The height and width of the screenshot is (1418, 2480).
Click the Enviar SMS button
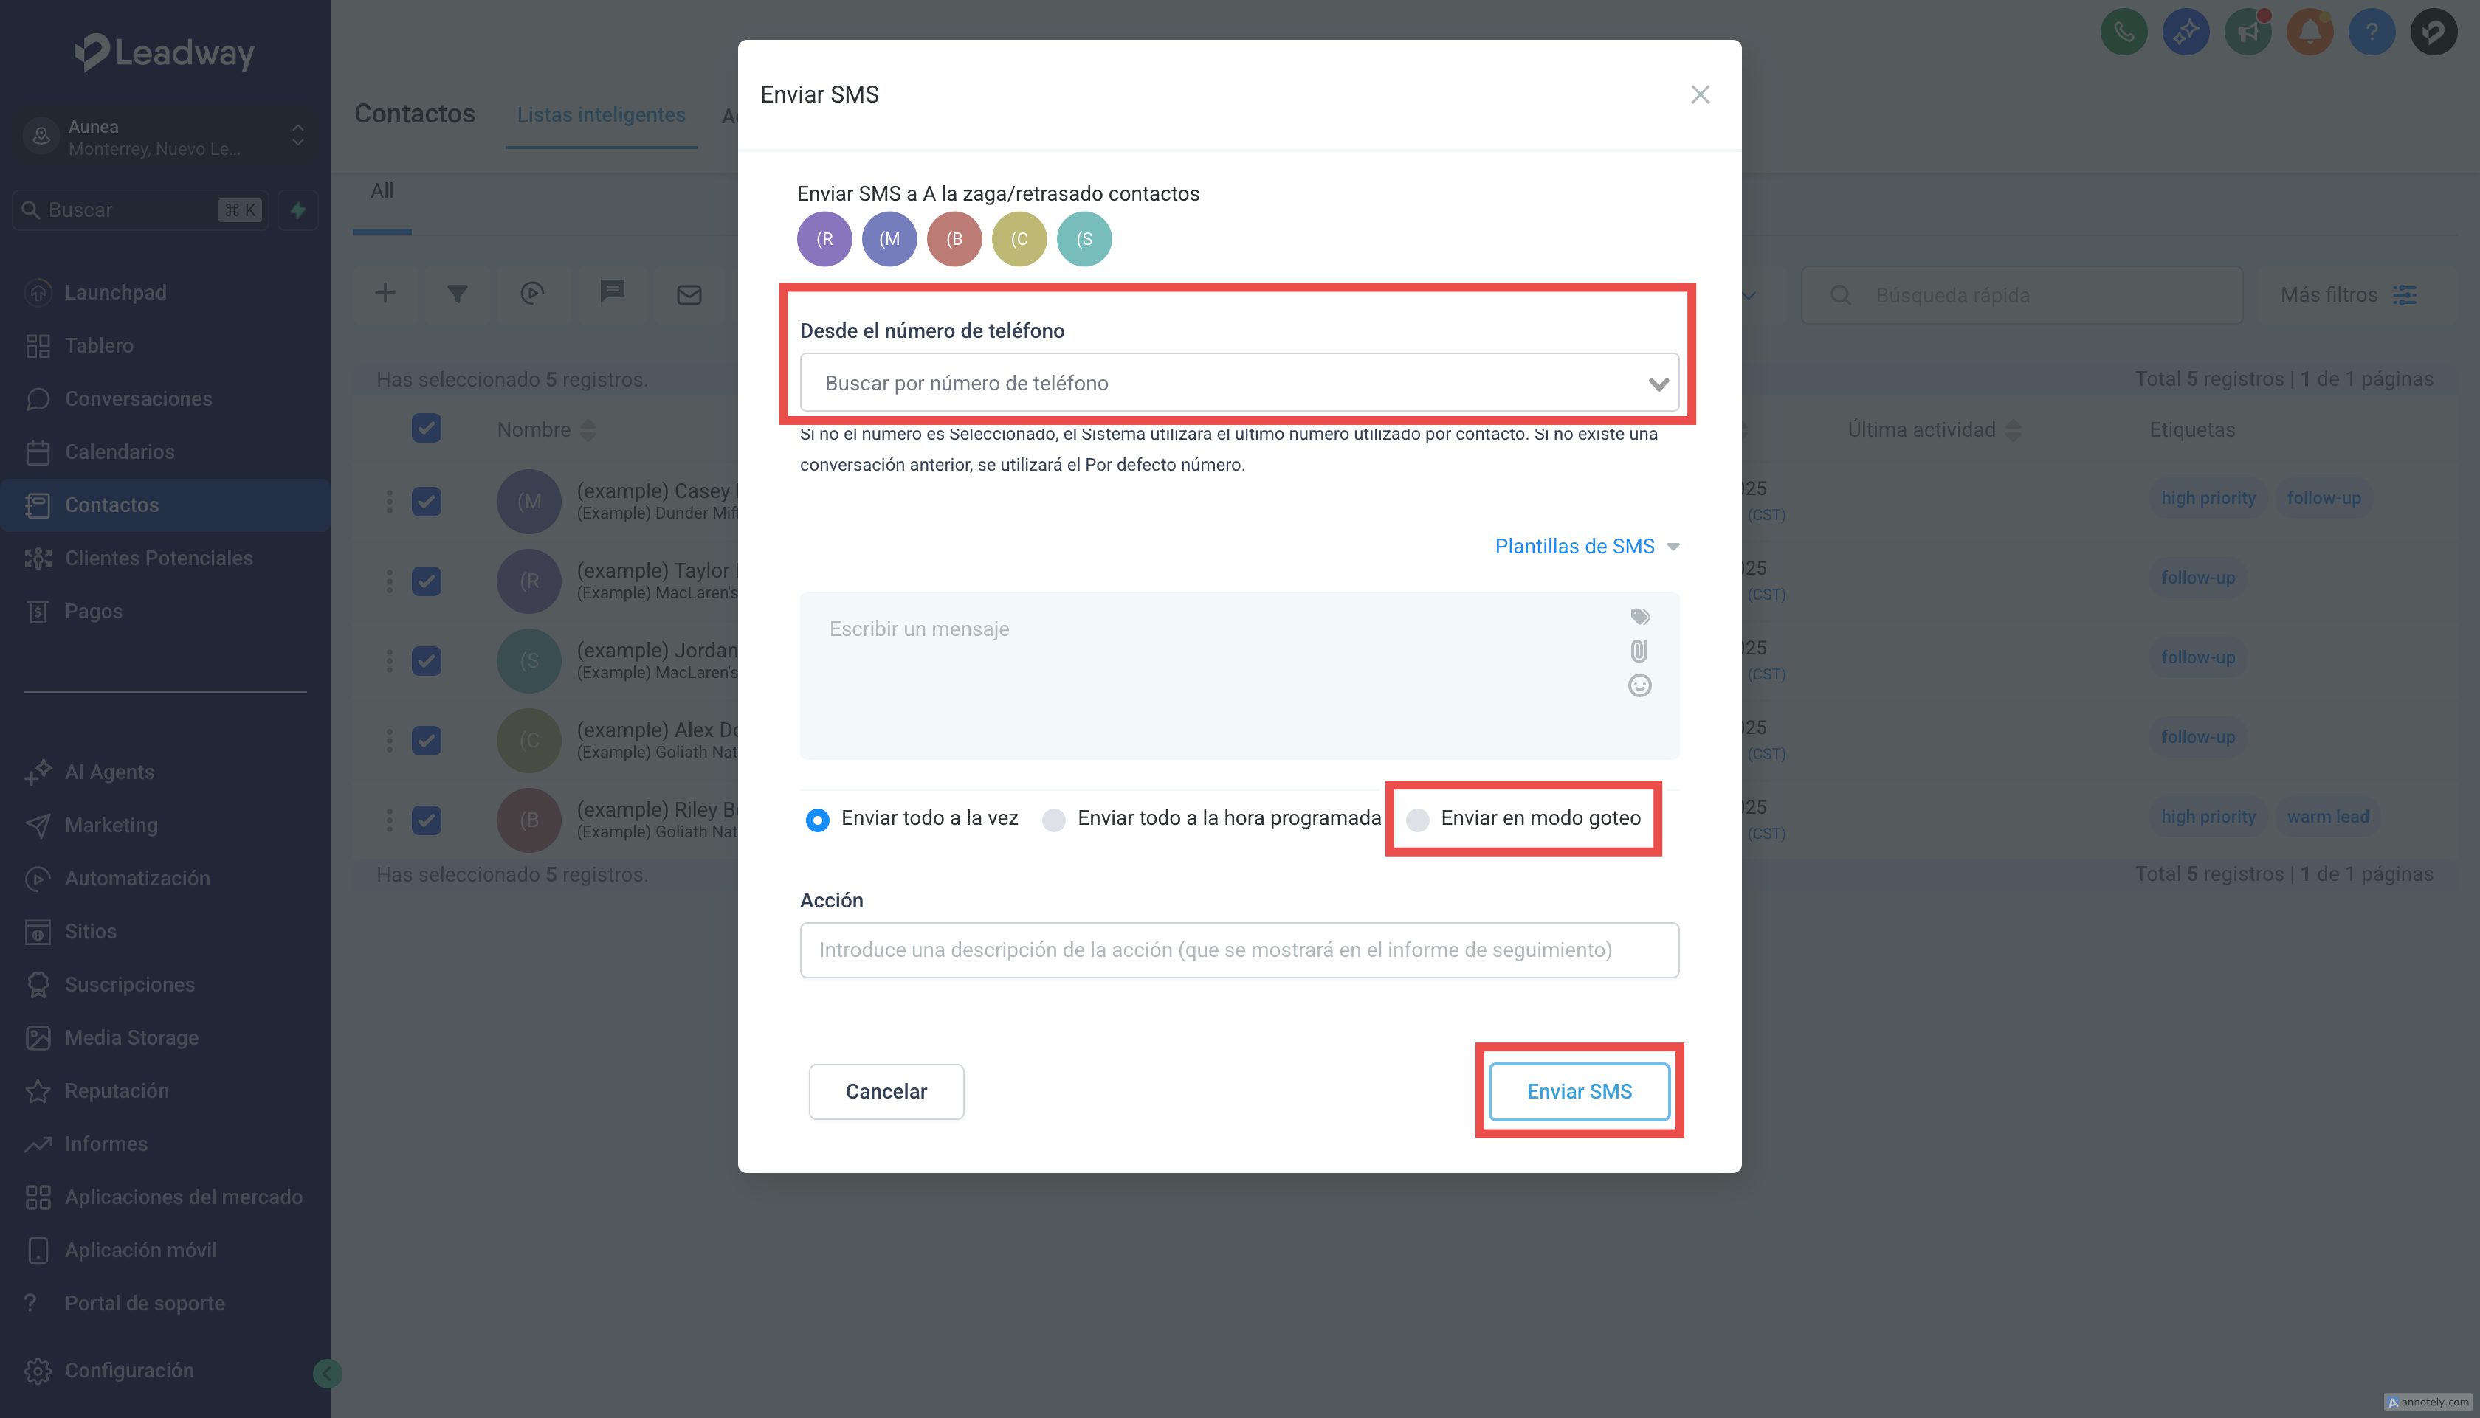(1579, 1092)
